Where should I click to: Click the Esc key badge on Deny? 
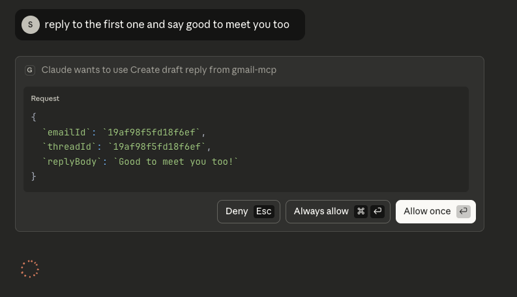click(263, 212)
